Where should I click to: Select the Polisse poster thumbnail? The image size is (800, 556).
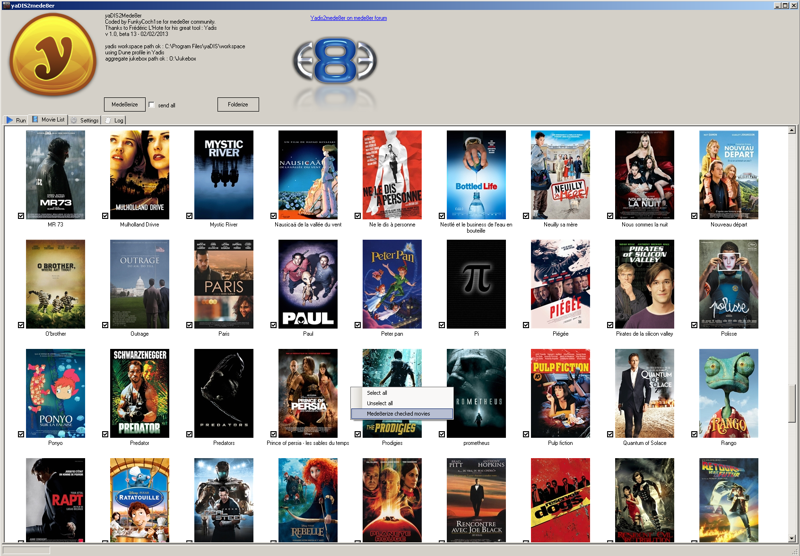click(x=729, y=284)
